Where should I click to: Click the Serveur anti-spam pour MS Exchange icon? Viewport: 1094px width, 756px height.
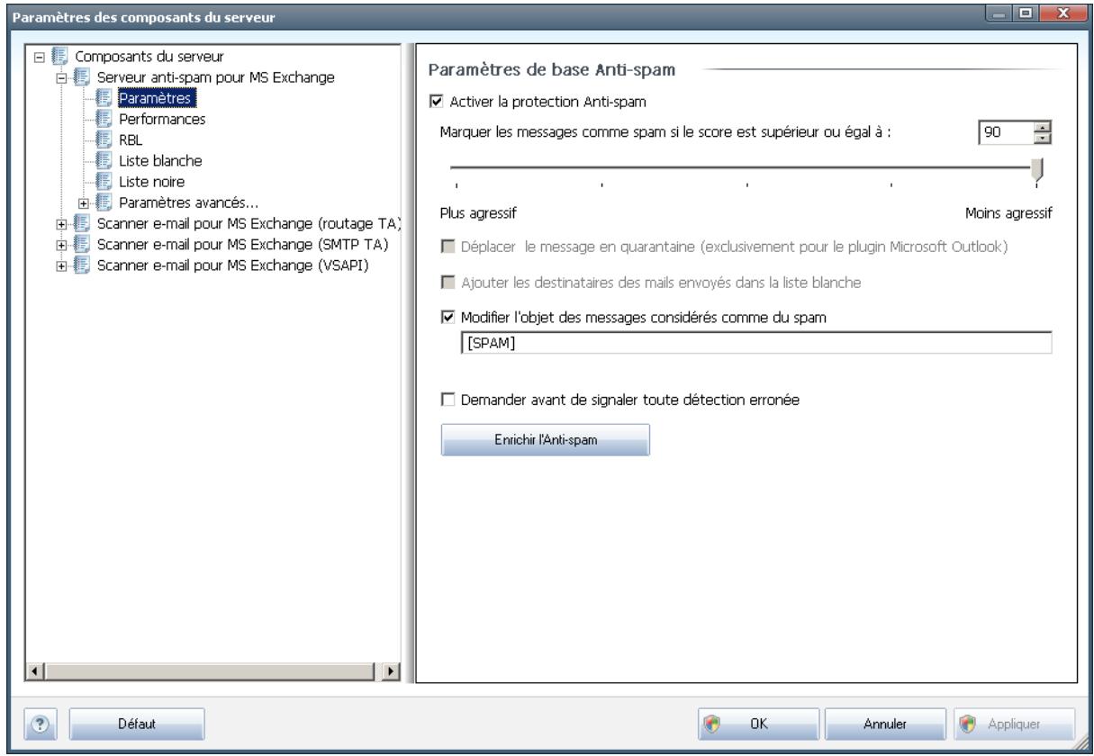point(80,76)
